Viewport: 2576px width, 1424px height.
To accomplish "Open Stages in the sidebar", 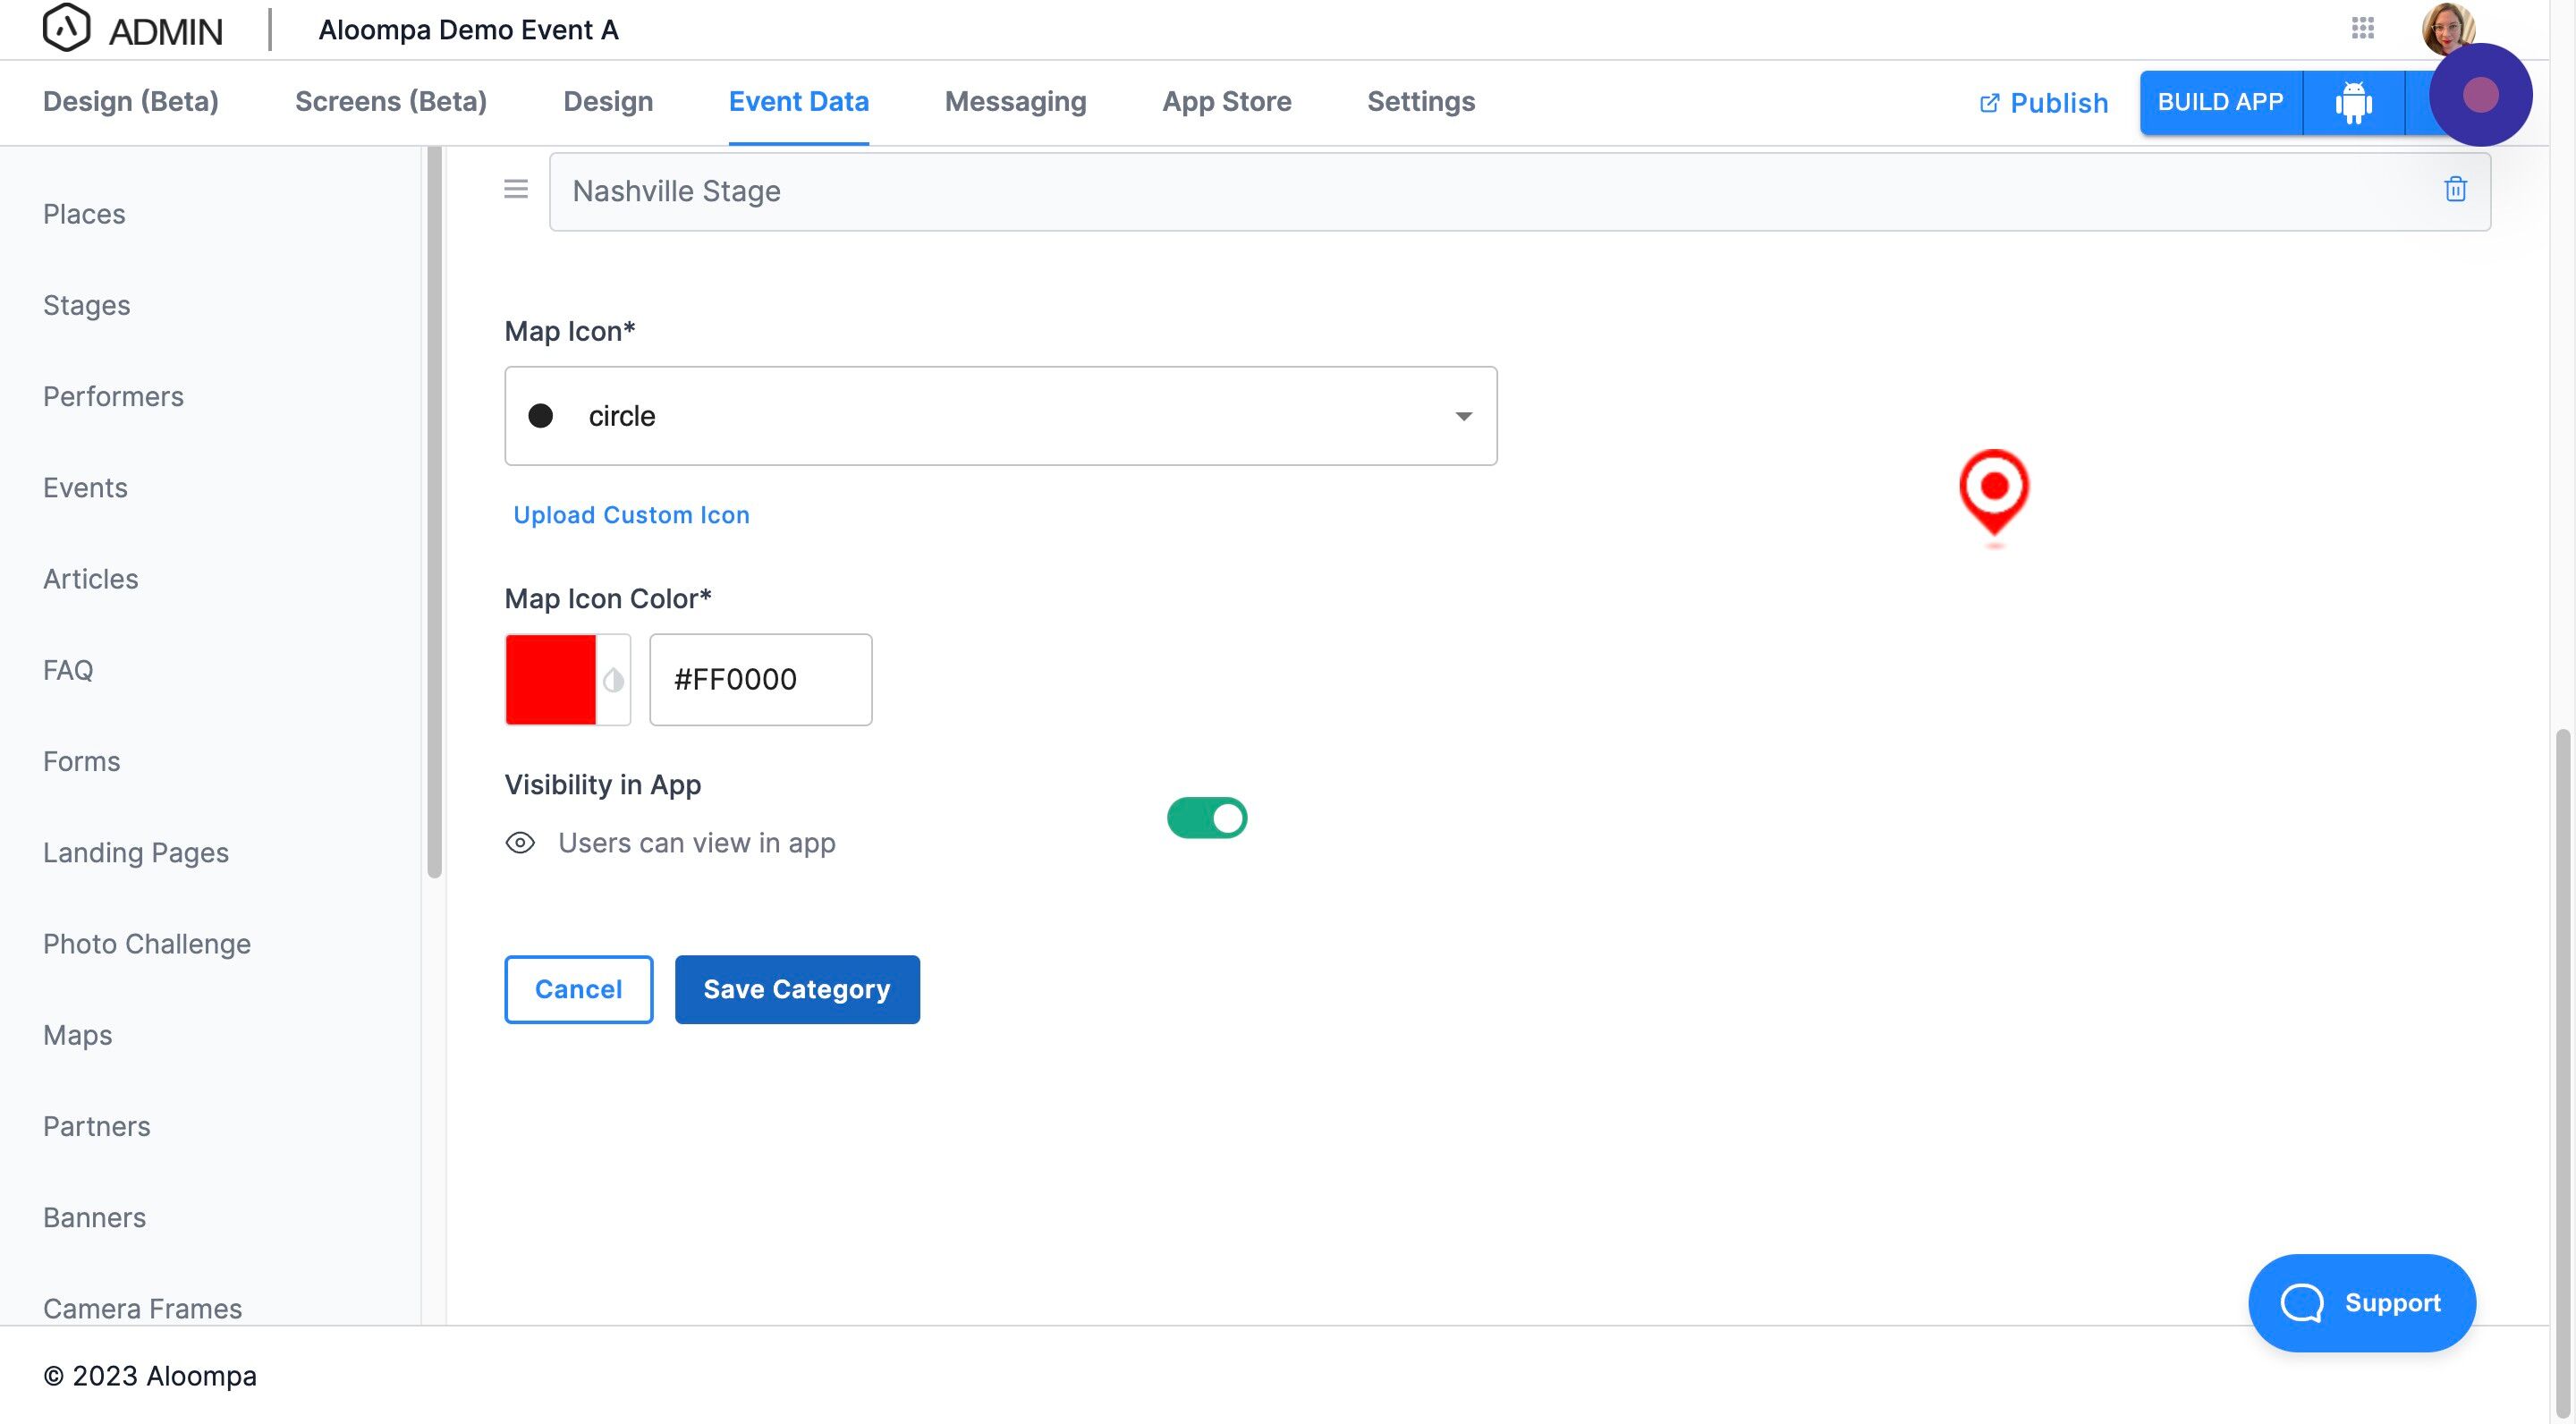I will tap(87, 305).
